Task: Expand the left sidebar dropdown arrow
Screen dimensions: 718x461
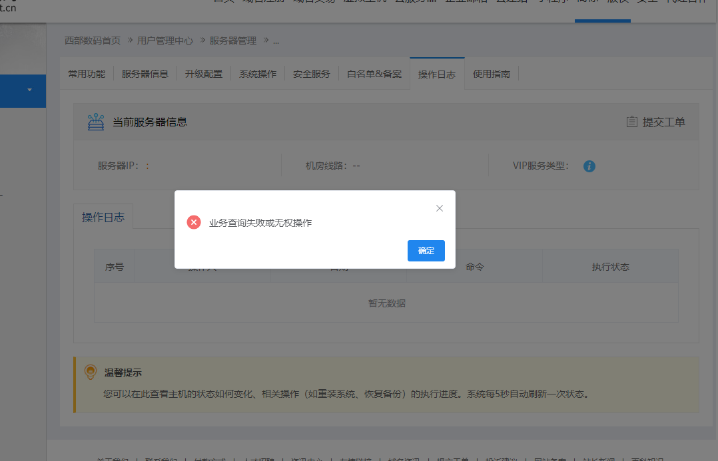Action: 29,90
